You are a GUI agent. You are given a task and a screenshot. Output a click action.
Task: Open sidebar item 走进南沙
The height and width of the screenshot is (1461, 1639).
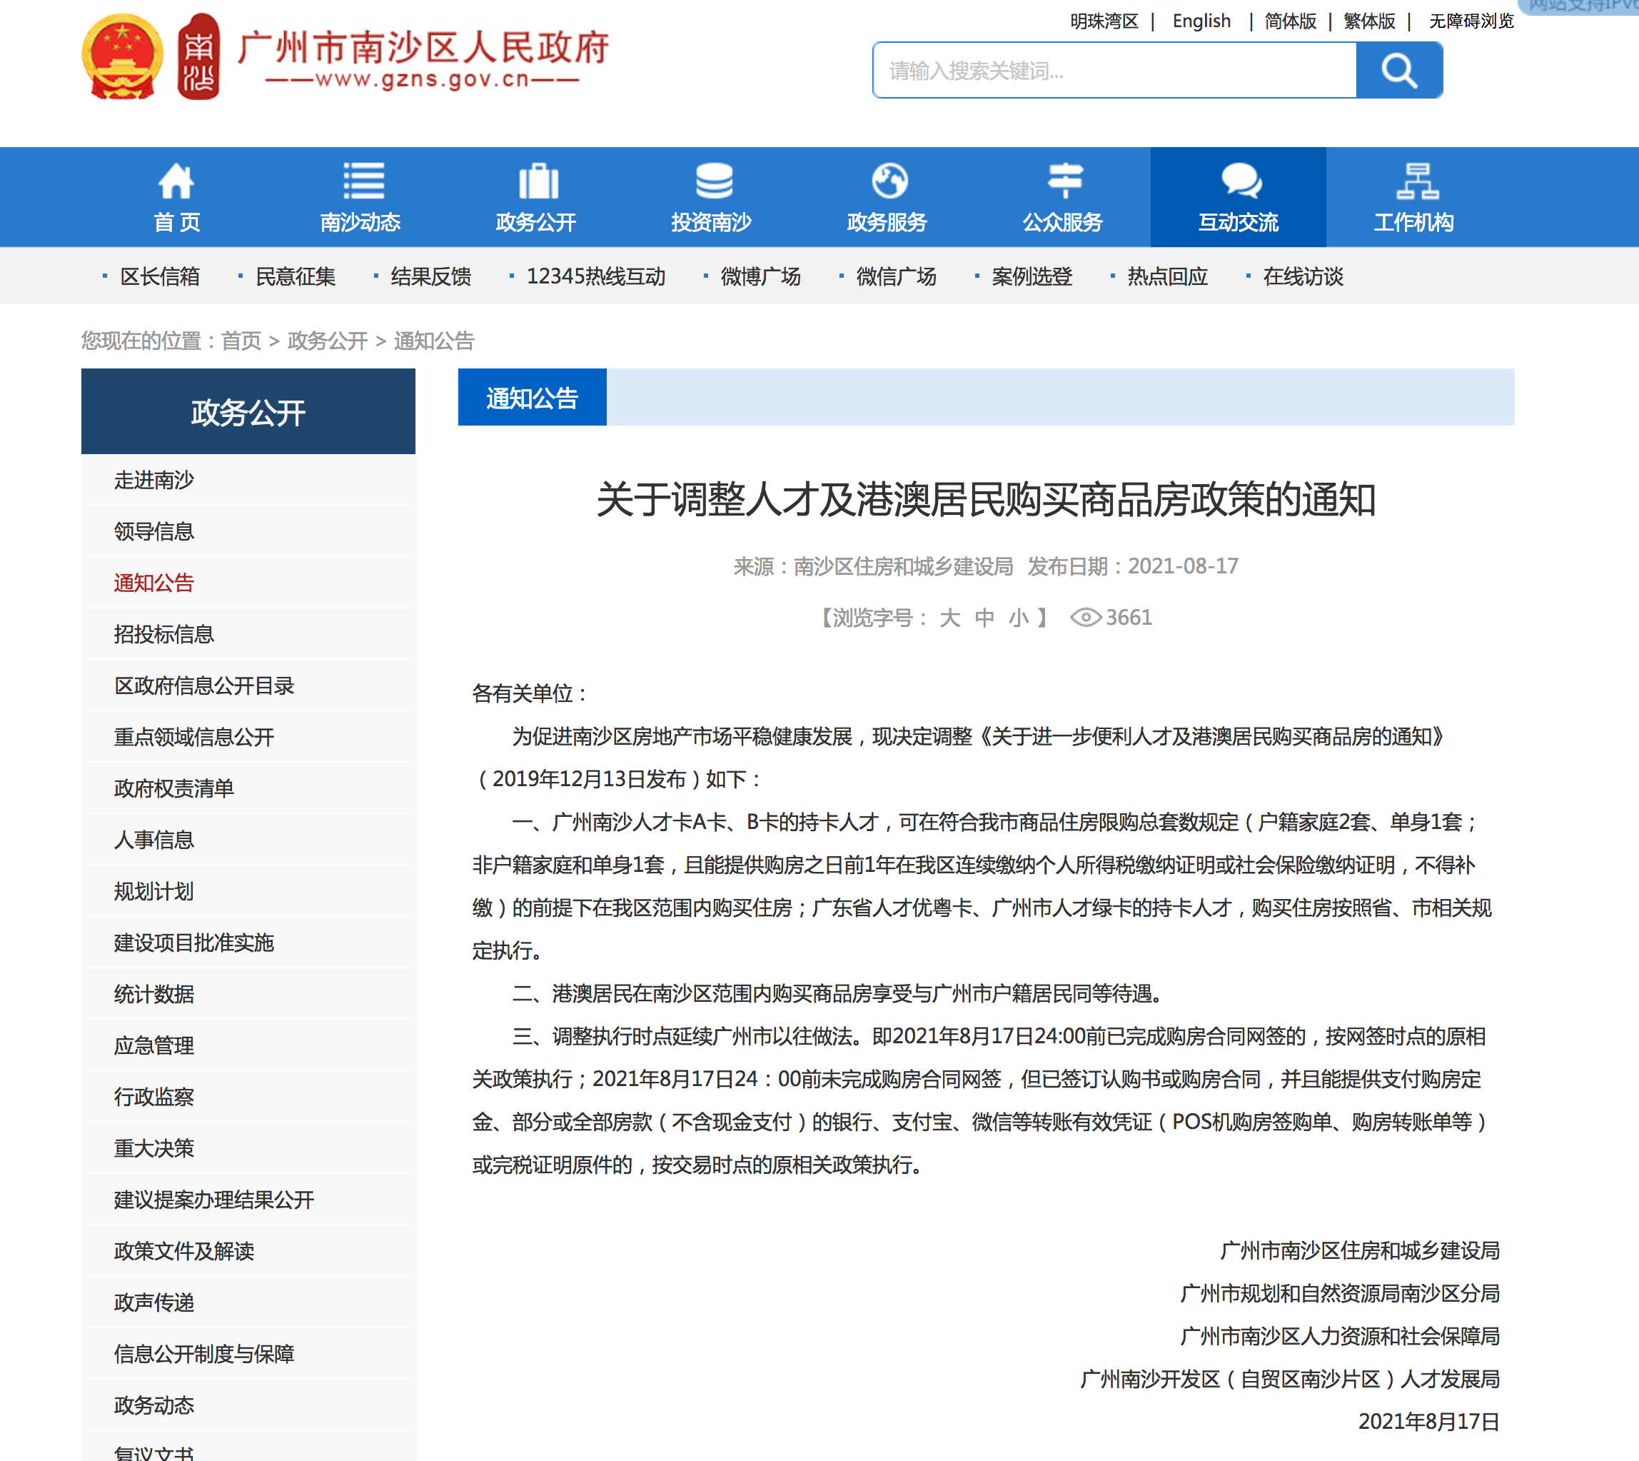[x=154, y=480]
